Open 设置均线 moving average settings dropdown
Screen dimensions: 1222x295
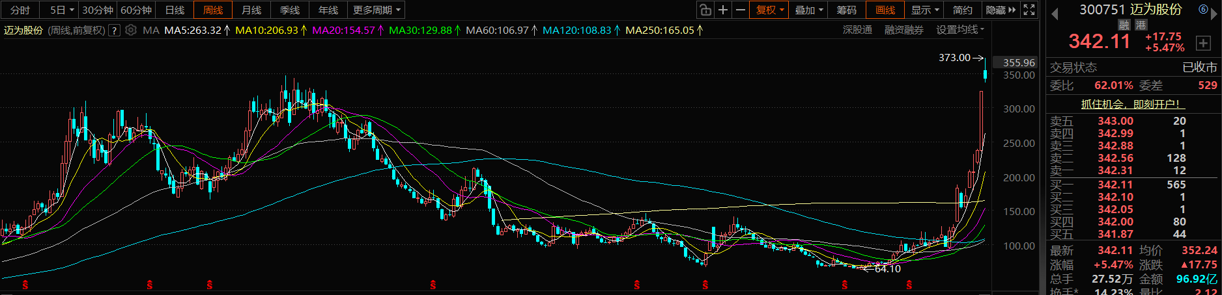tap(960, 30)
